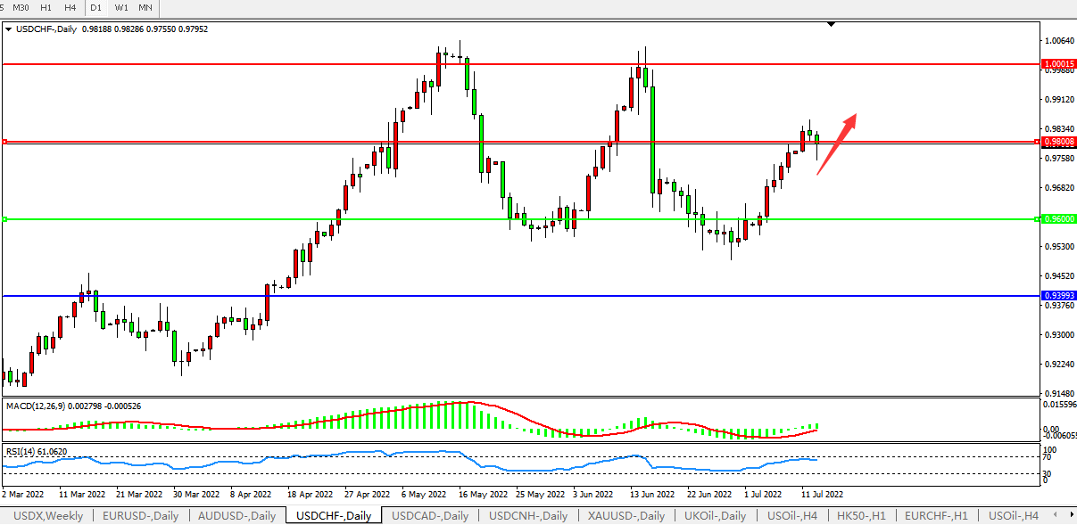The height and width of the screenshot is (525, 1077).
Task: Activate the MN monthly timeframe
Action: pos(145,7)
